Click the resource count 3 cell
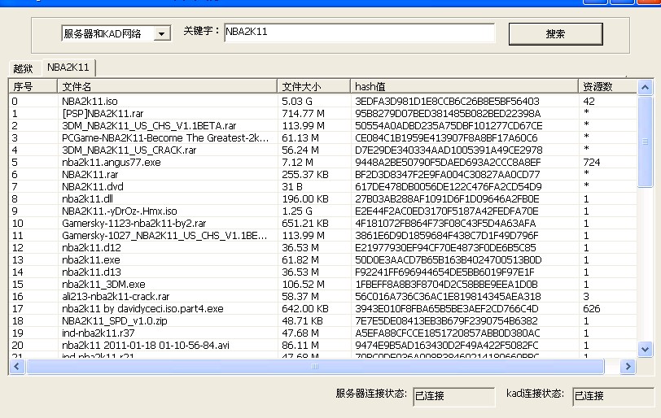 [x=586, y=296]
